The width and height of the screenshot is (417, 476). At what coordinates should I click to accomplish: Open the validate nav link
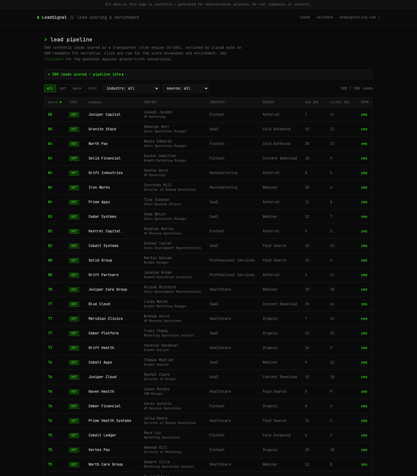tap(325, 17)
